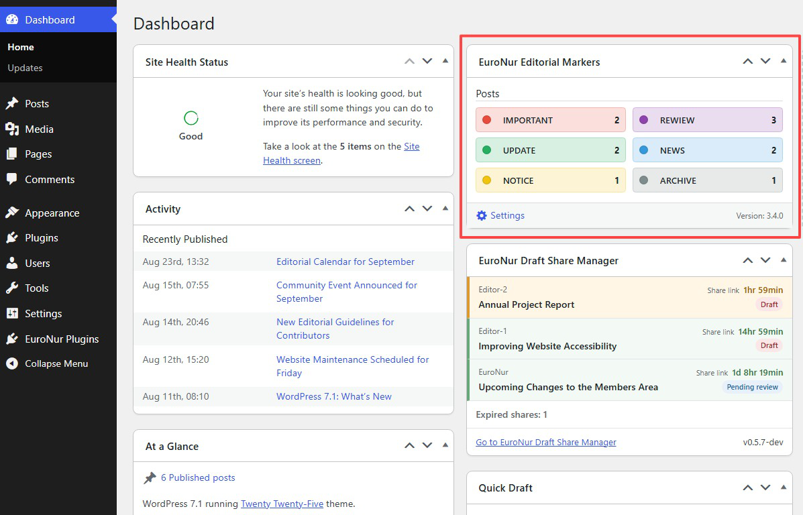Collapse the Site Health Status panel
Viewport: 803px width, 515px height.
[x=445, y=61]
